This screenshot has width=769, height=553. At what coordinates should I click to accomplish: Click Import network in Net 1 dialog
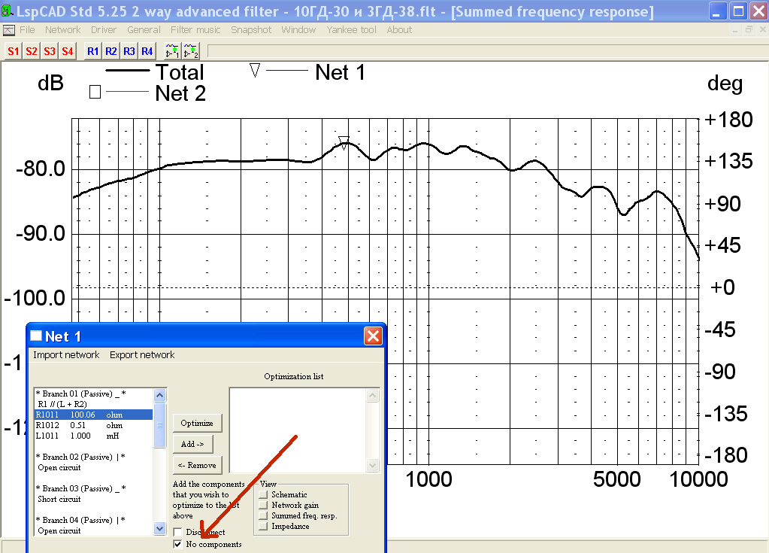tap(66, 355)
